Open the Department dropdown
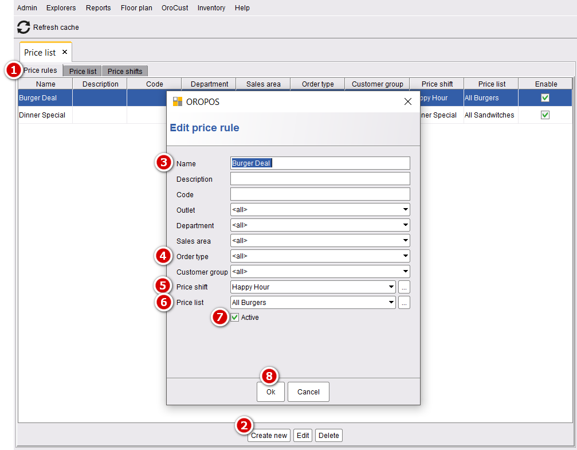577x450 pixels. 320,225
